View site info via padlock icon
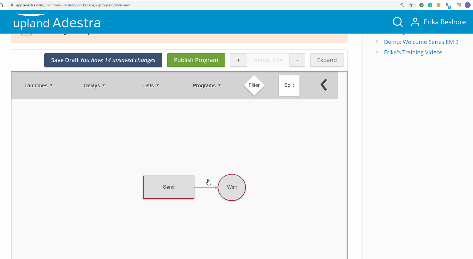This screenshot has width=473, height=259. (x=11, y=5)
